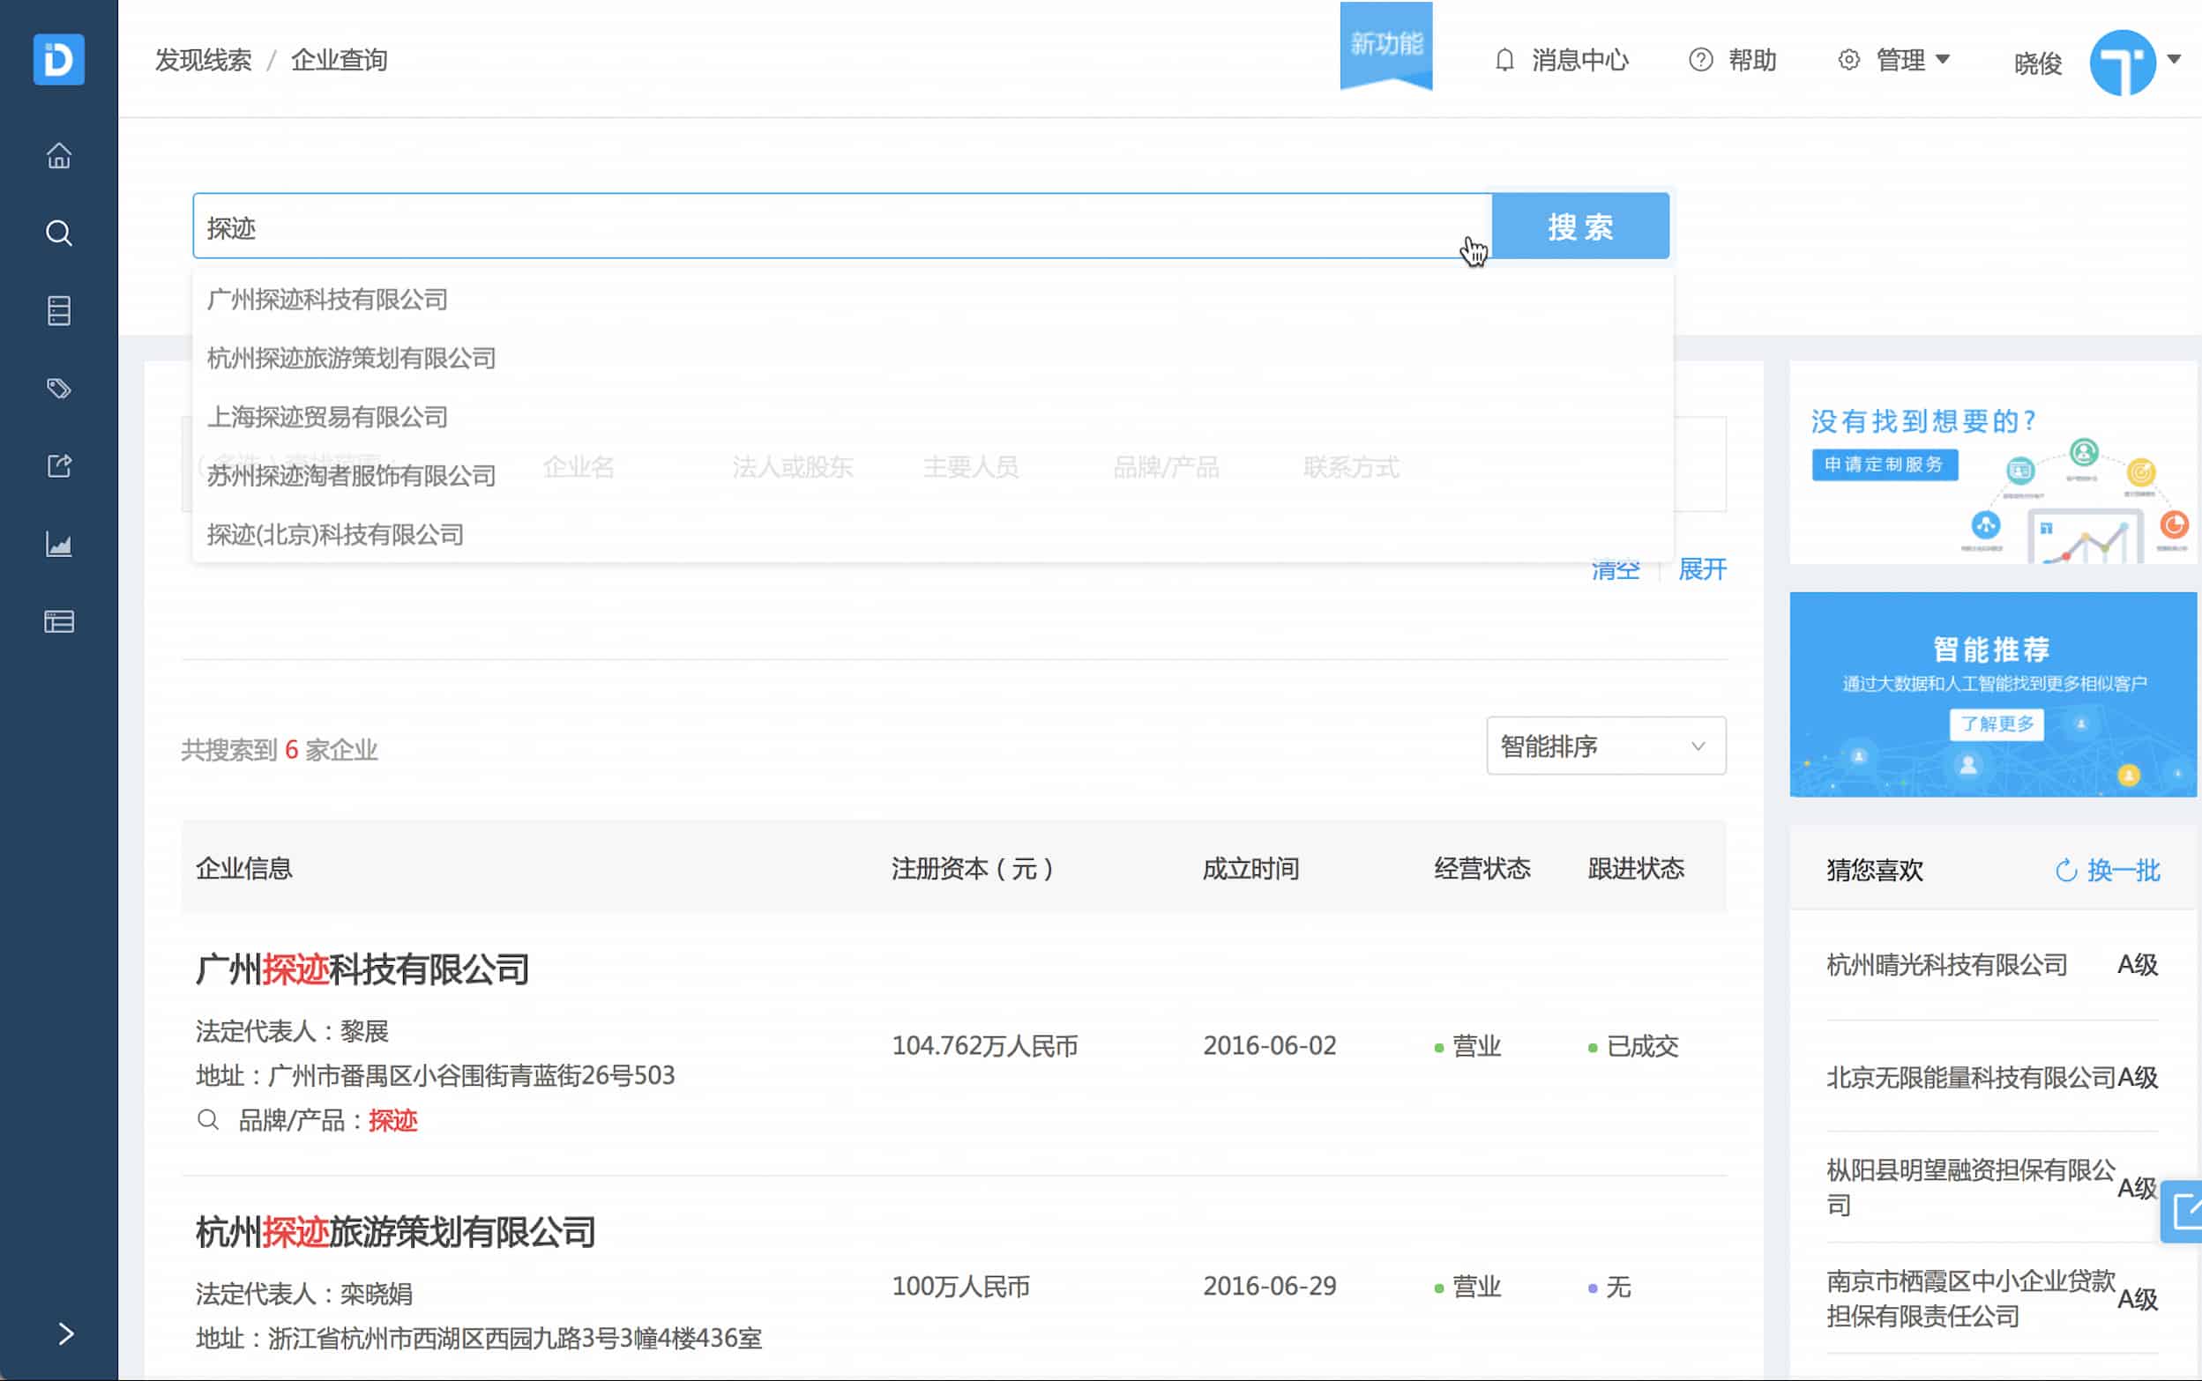Screen dimensions: 2202x1381
Task: Open the 智能排序 sort dropdown
Action: [x=1605, y=746]
